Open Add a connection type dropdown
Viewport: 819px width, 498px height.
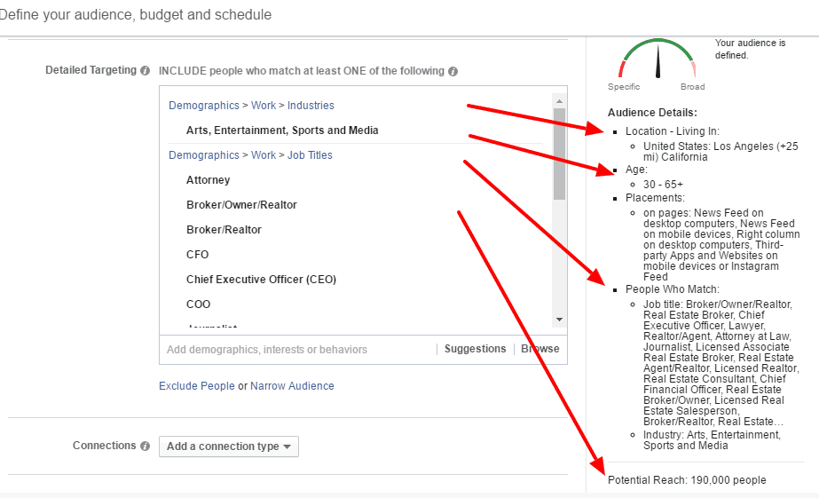(x=229, y=447)
